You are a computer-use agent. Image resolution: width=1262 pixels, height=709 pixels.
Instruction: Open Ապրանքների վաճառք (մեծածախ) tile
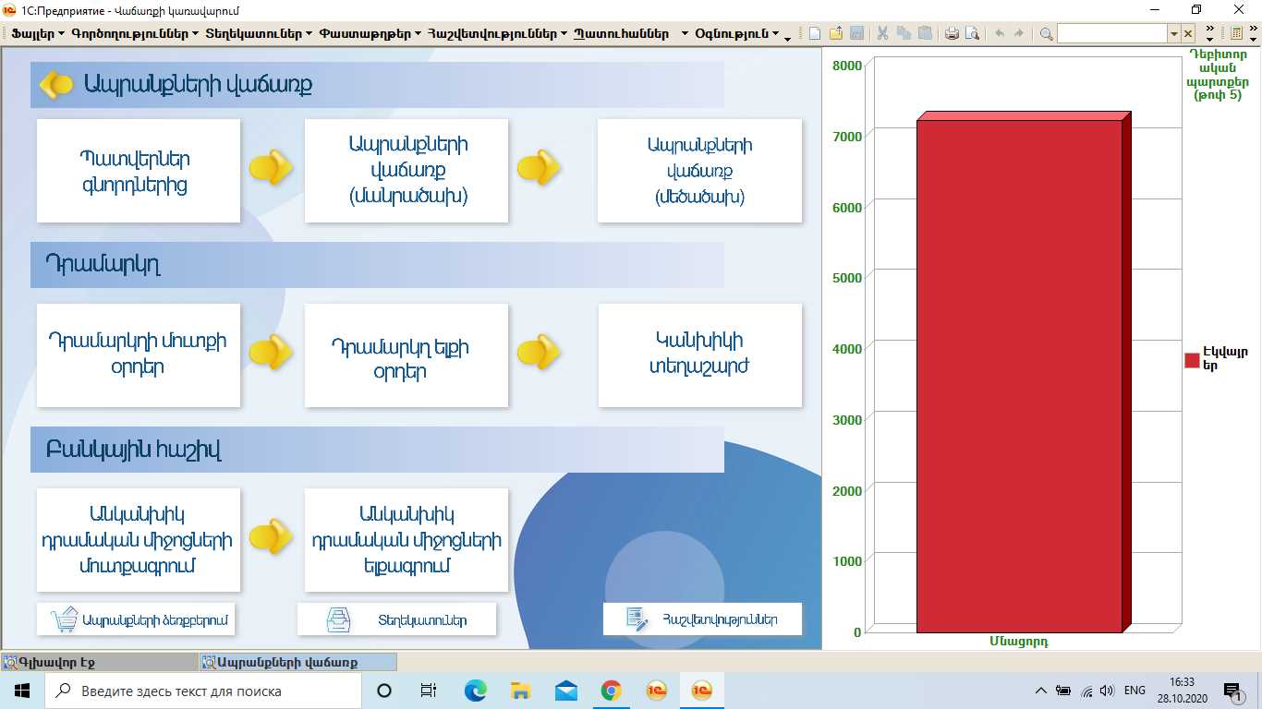click(699, 171)
